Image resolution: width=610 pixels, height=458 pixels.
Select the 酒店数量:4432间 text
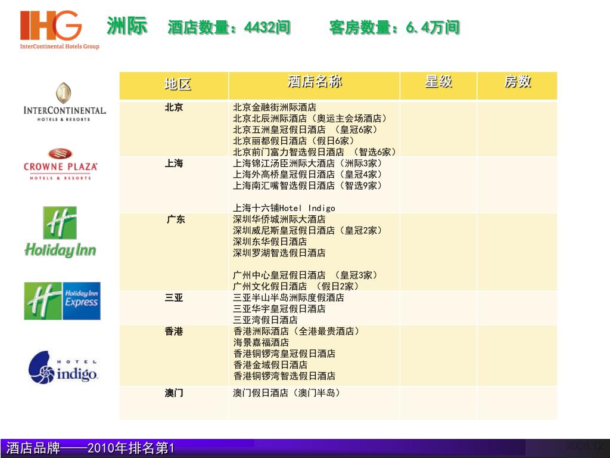229,27
